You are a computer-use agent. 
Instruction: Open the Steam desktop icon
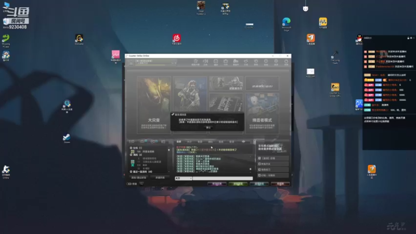[67, 137]
